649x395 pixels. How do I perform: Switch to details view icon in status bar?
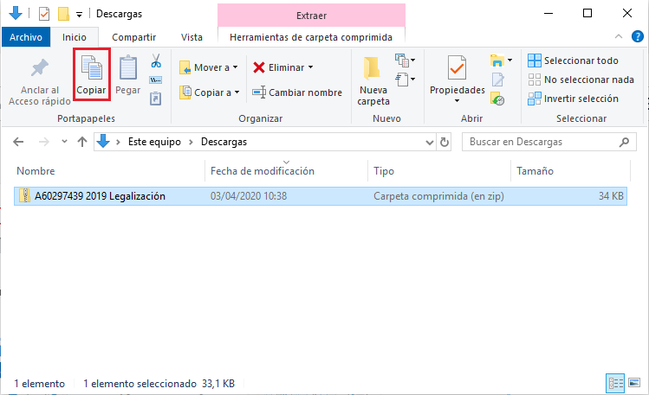click(x=615, y=384)
